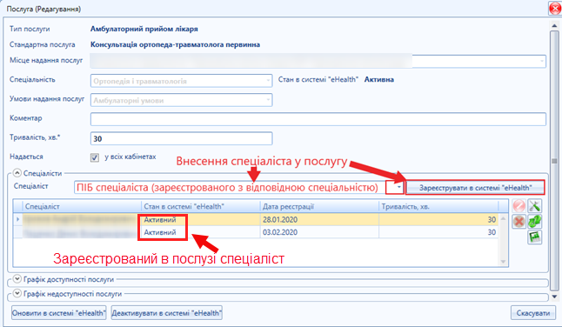Toggle the 'у всіх кабінетах' checkbox
Screen dimensions: 562x327
(x=95, y=157)
